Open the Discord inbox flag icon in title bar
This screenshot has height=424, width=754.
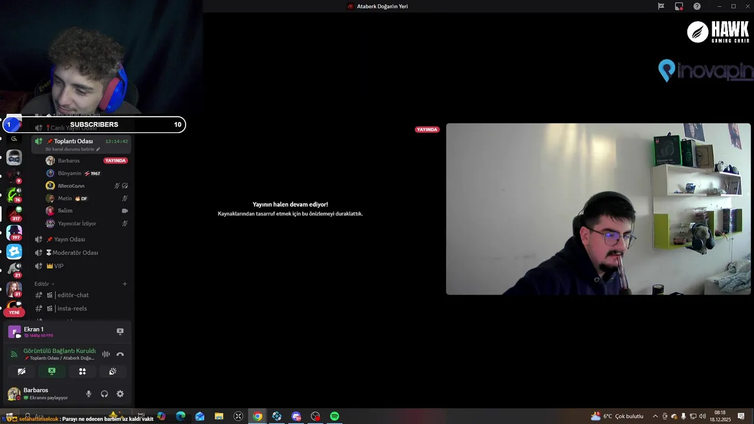pyautogui.click(x=661, y=6)
